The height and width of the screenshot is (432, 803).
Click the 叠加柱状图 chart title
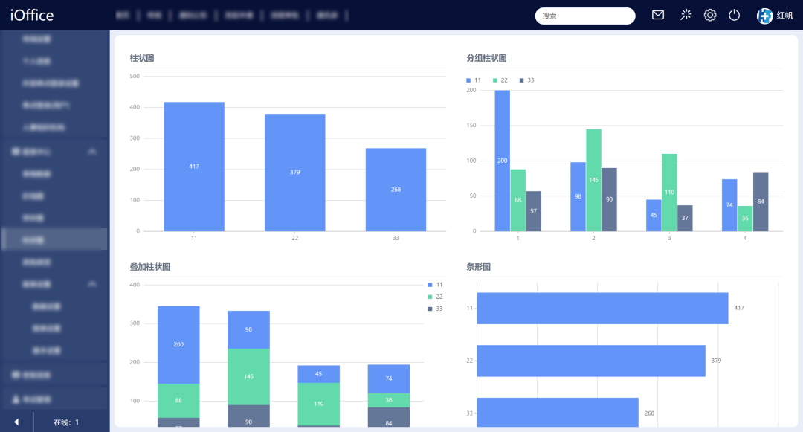tap(150, 267)
